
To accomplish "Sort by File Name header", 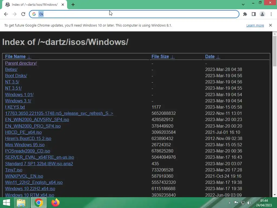I will pos(15,56).
